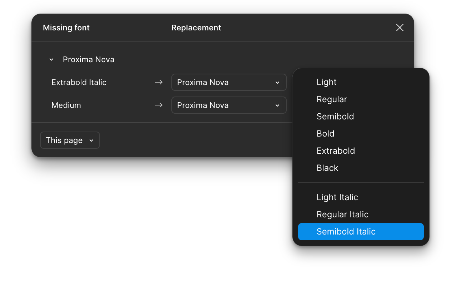Pick Black font style
This screenshot has height=286, width=452.
[361, 168]
